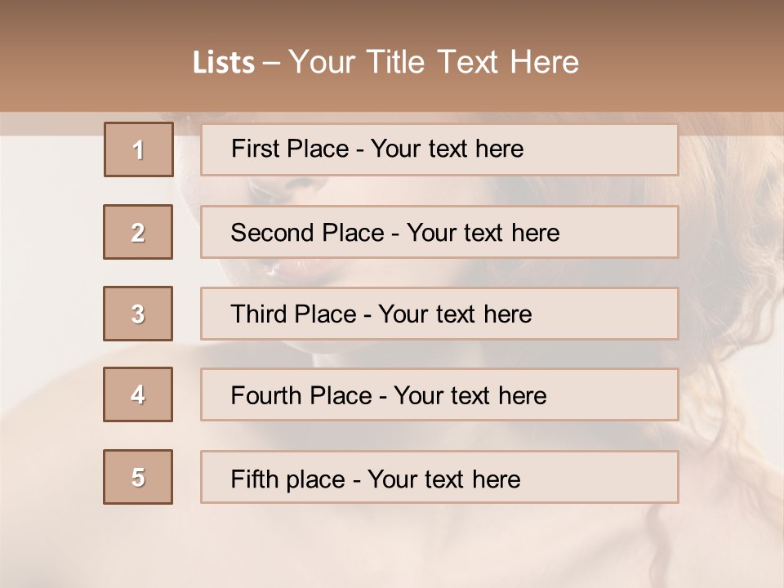Select the number 2 list marker
This screenshot has width=784, height=588.
point(138,232)
